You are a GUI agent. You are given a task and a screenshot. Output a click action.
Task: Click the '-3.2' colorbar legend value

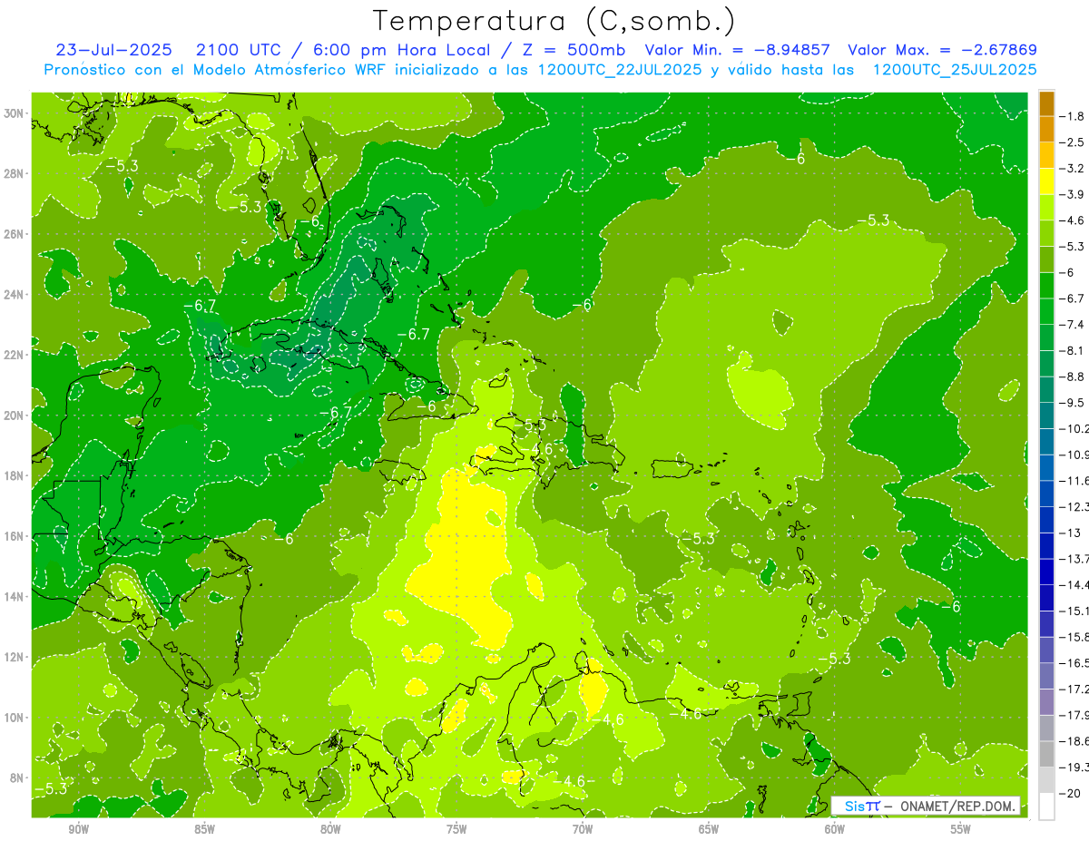coord(1072,168)
